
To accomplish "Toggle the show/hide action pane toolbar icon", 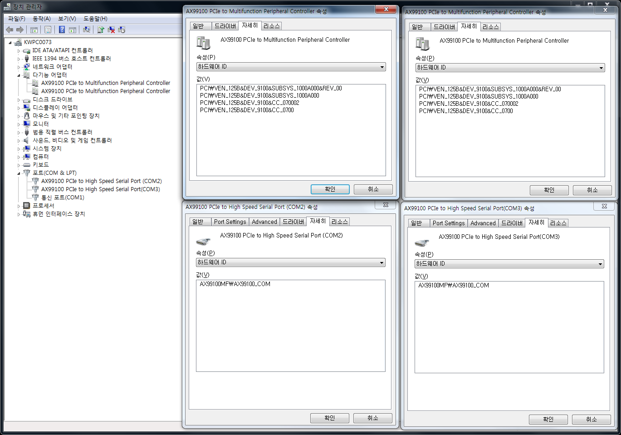I will pos(72,30).
